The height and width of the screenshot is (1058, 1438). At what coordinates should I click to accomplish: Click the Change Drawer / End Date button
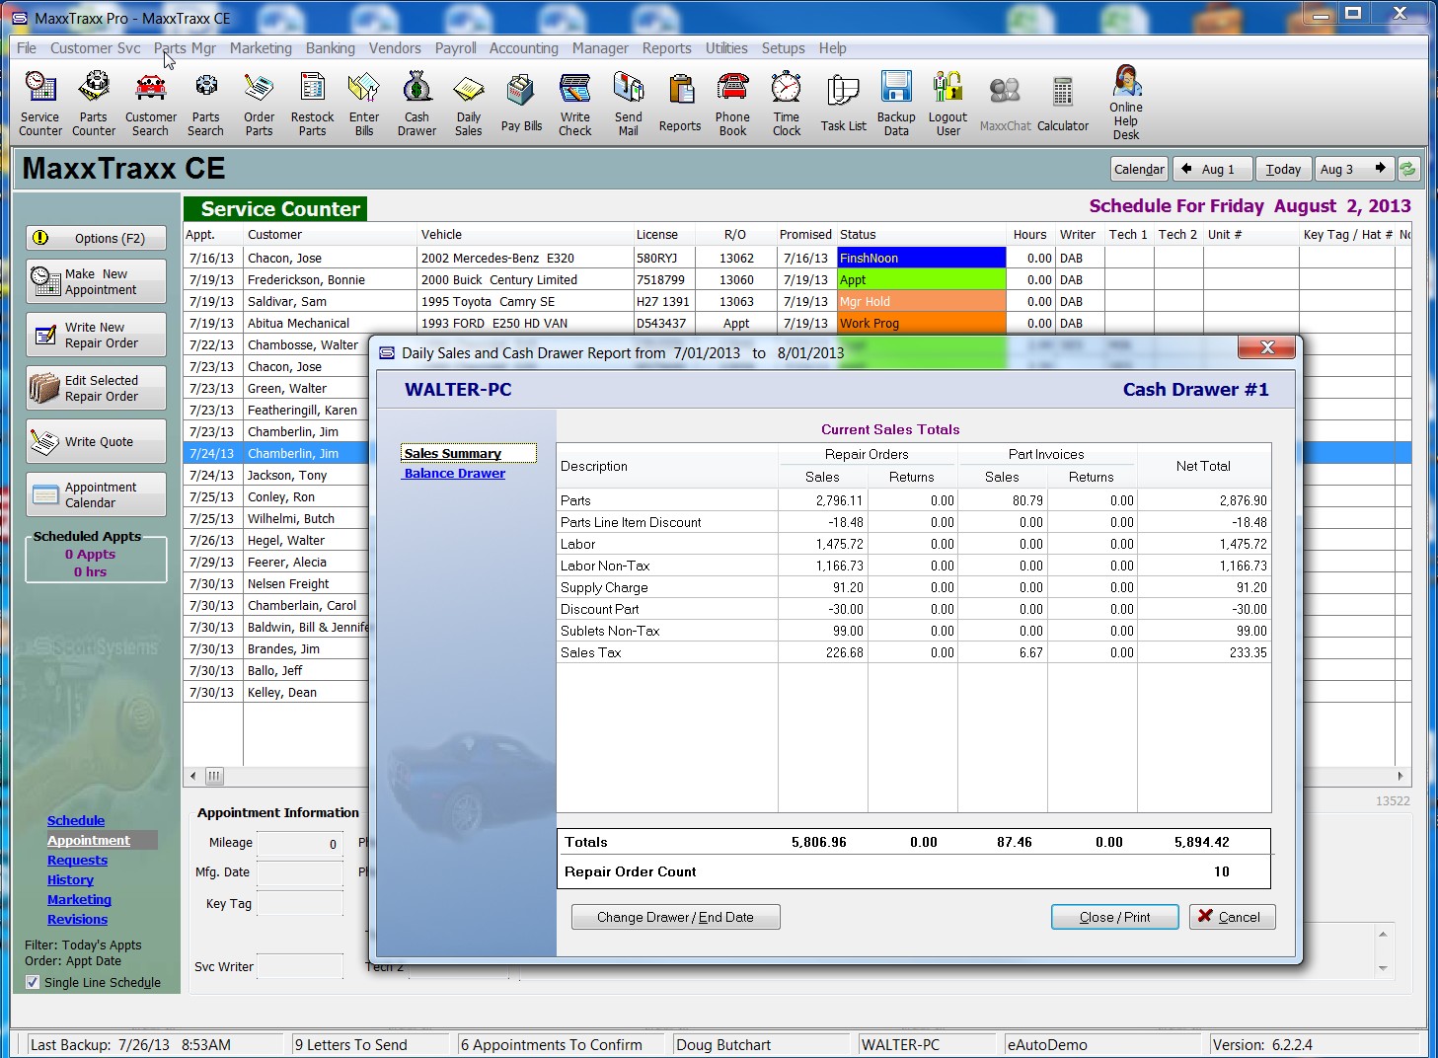coord(675,917)
